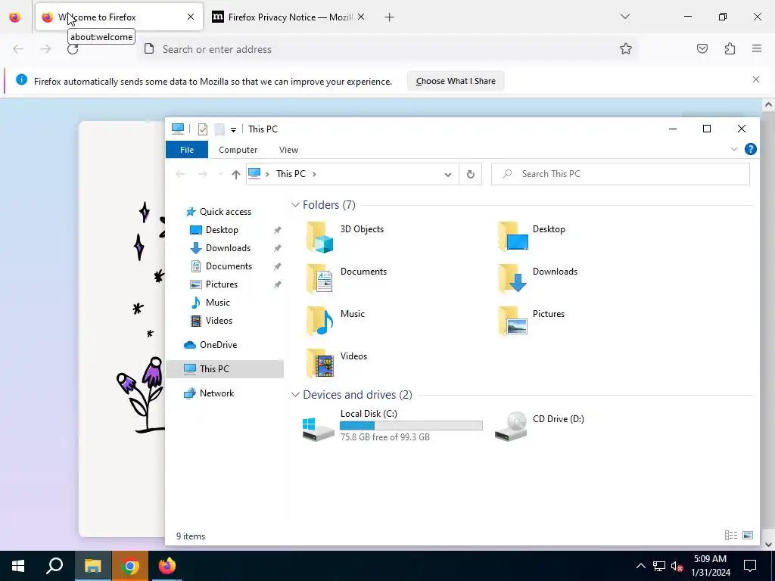Open the File menu tab

(x=187, y=150)
